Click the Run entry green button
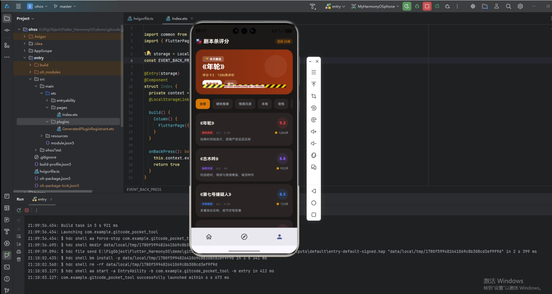This screenshot has width=552, height=294. coord(407,6)
